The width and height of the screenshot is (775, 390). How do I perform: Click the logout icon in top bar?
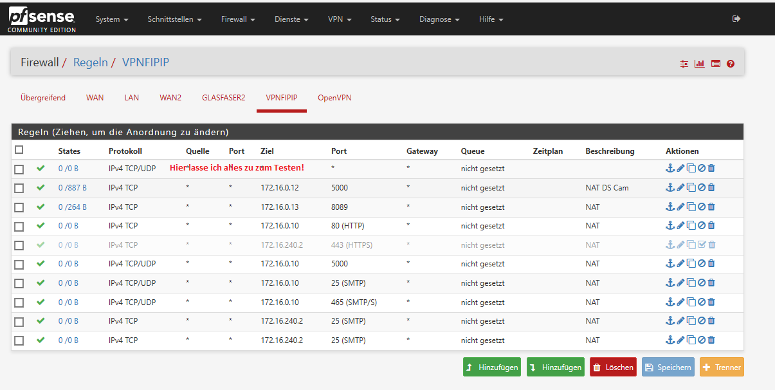pos(736,19)
